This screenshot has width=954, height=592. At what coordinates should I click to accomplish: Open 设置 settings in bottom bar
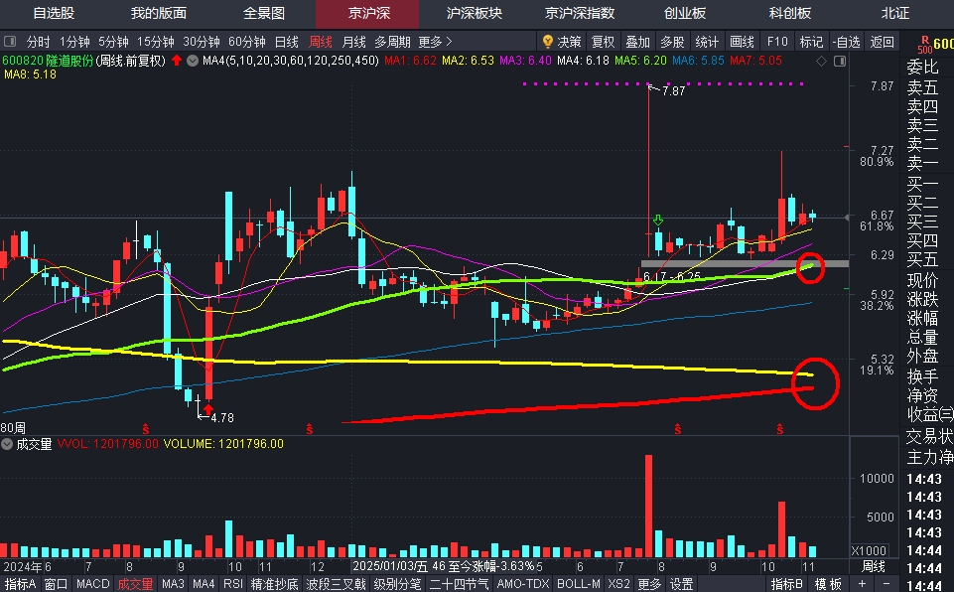681,584
